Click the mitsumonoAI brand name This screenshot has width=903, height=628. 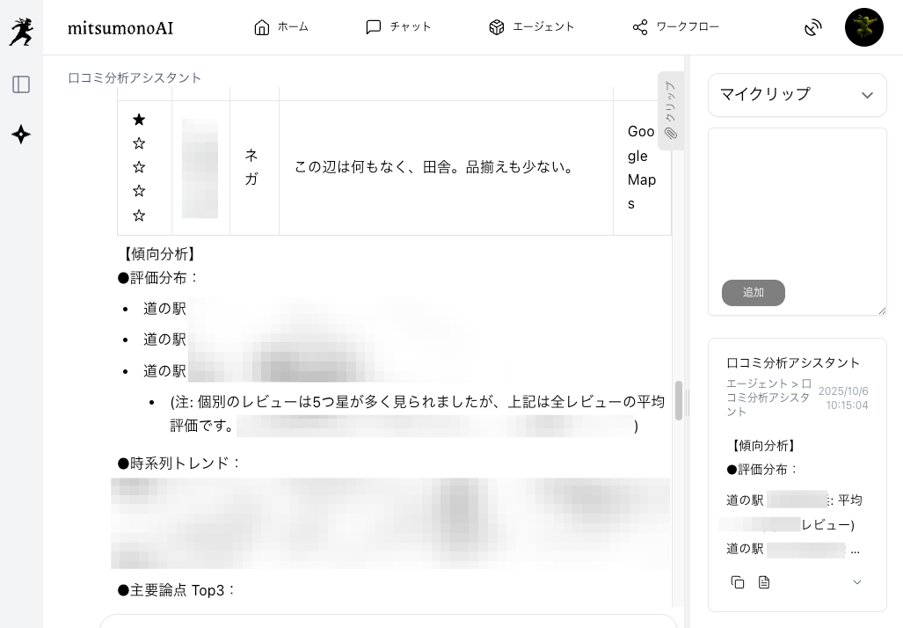point(120,28)
